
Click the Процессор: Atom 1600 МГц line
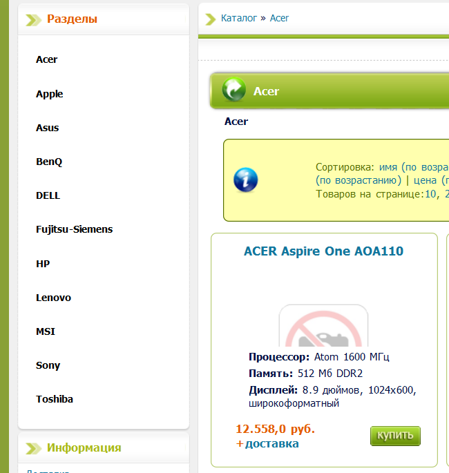(319, 357)
